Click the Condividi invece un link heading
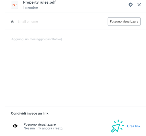The width and height of the screenshot is (146, 136). [30, 113]
